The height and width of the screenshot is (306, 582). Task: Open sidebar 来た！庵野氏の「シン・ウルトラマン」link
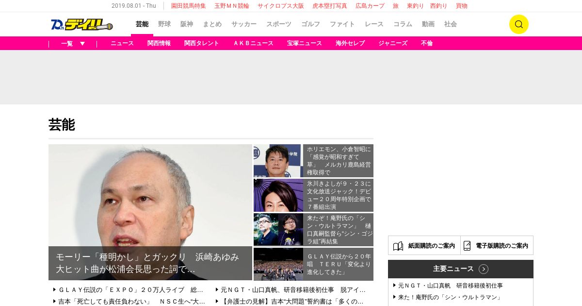(450, 297)
